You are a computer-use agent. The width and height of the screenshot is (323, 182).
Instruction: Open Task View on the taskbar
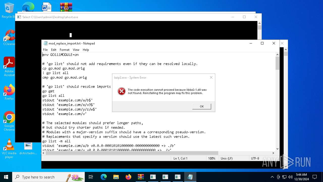[91, 177]
